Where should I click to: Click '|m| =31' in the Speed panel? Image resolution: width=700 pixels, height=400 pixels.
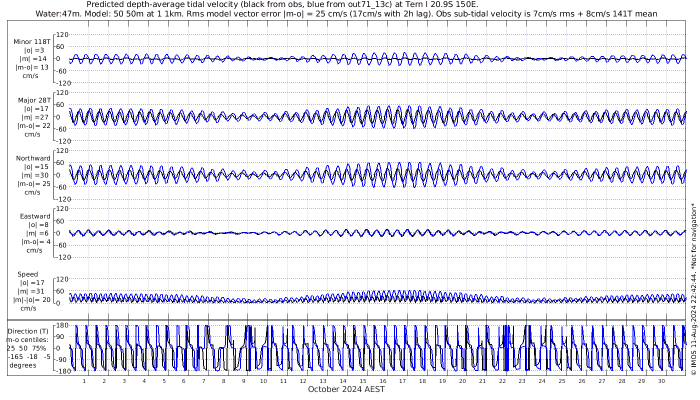click(x=30, y=291)
